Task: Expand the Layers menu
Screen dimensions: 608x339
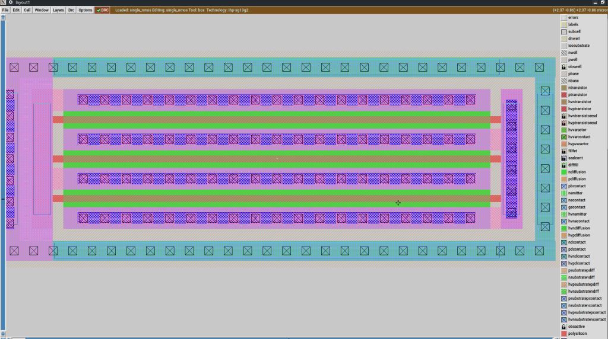Action: click(58, 10)
